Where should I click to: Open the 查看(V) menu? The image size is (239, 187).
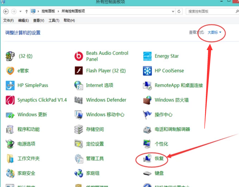(x=39, y=21)
